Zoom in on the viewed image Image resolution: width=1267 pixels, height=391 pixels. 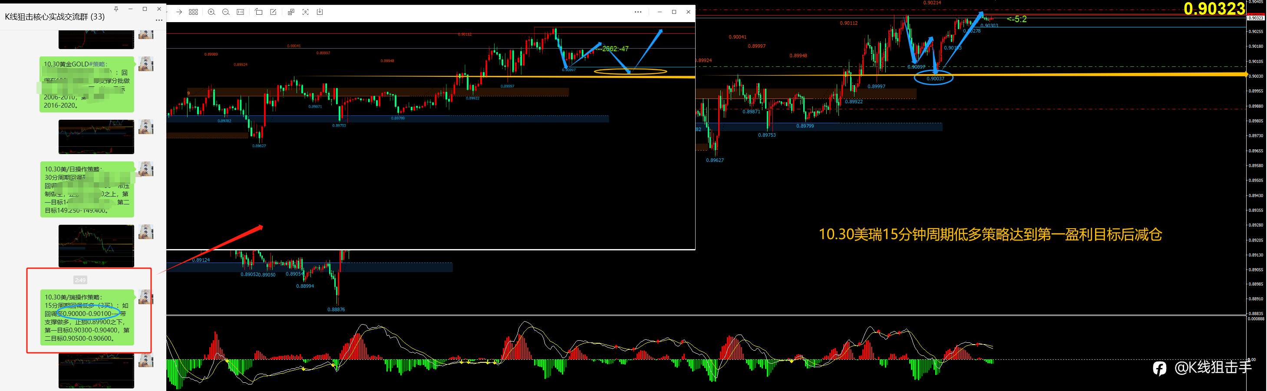coord(211,12)
